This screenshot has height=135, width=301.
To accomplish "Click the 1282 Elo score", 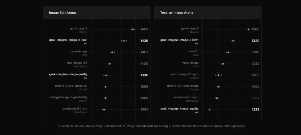I will click(x=256, y=64).
